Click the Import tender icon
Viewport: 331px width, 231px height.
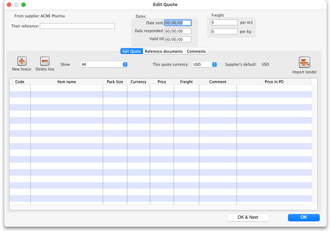pyautogui.click(x=305, y=62)
